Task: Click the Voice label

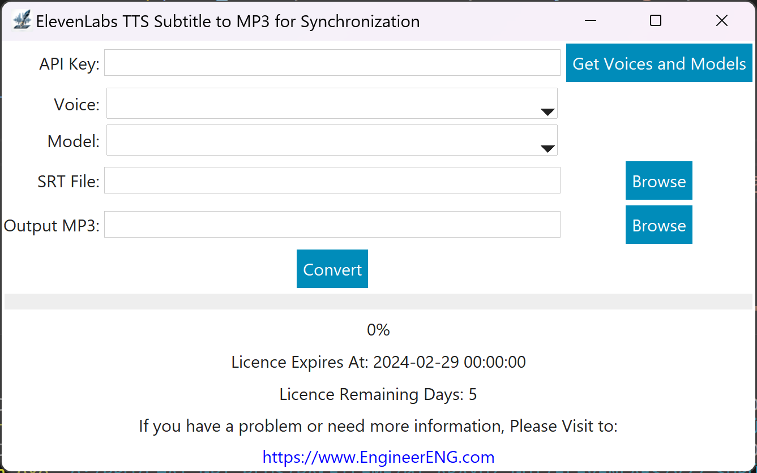Action: click(76, 105)
